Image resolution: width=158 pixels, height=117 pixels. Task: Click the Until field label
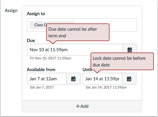tap(87, 70)
